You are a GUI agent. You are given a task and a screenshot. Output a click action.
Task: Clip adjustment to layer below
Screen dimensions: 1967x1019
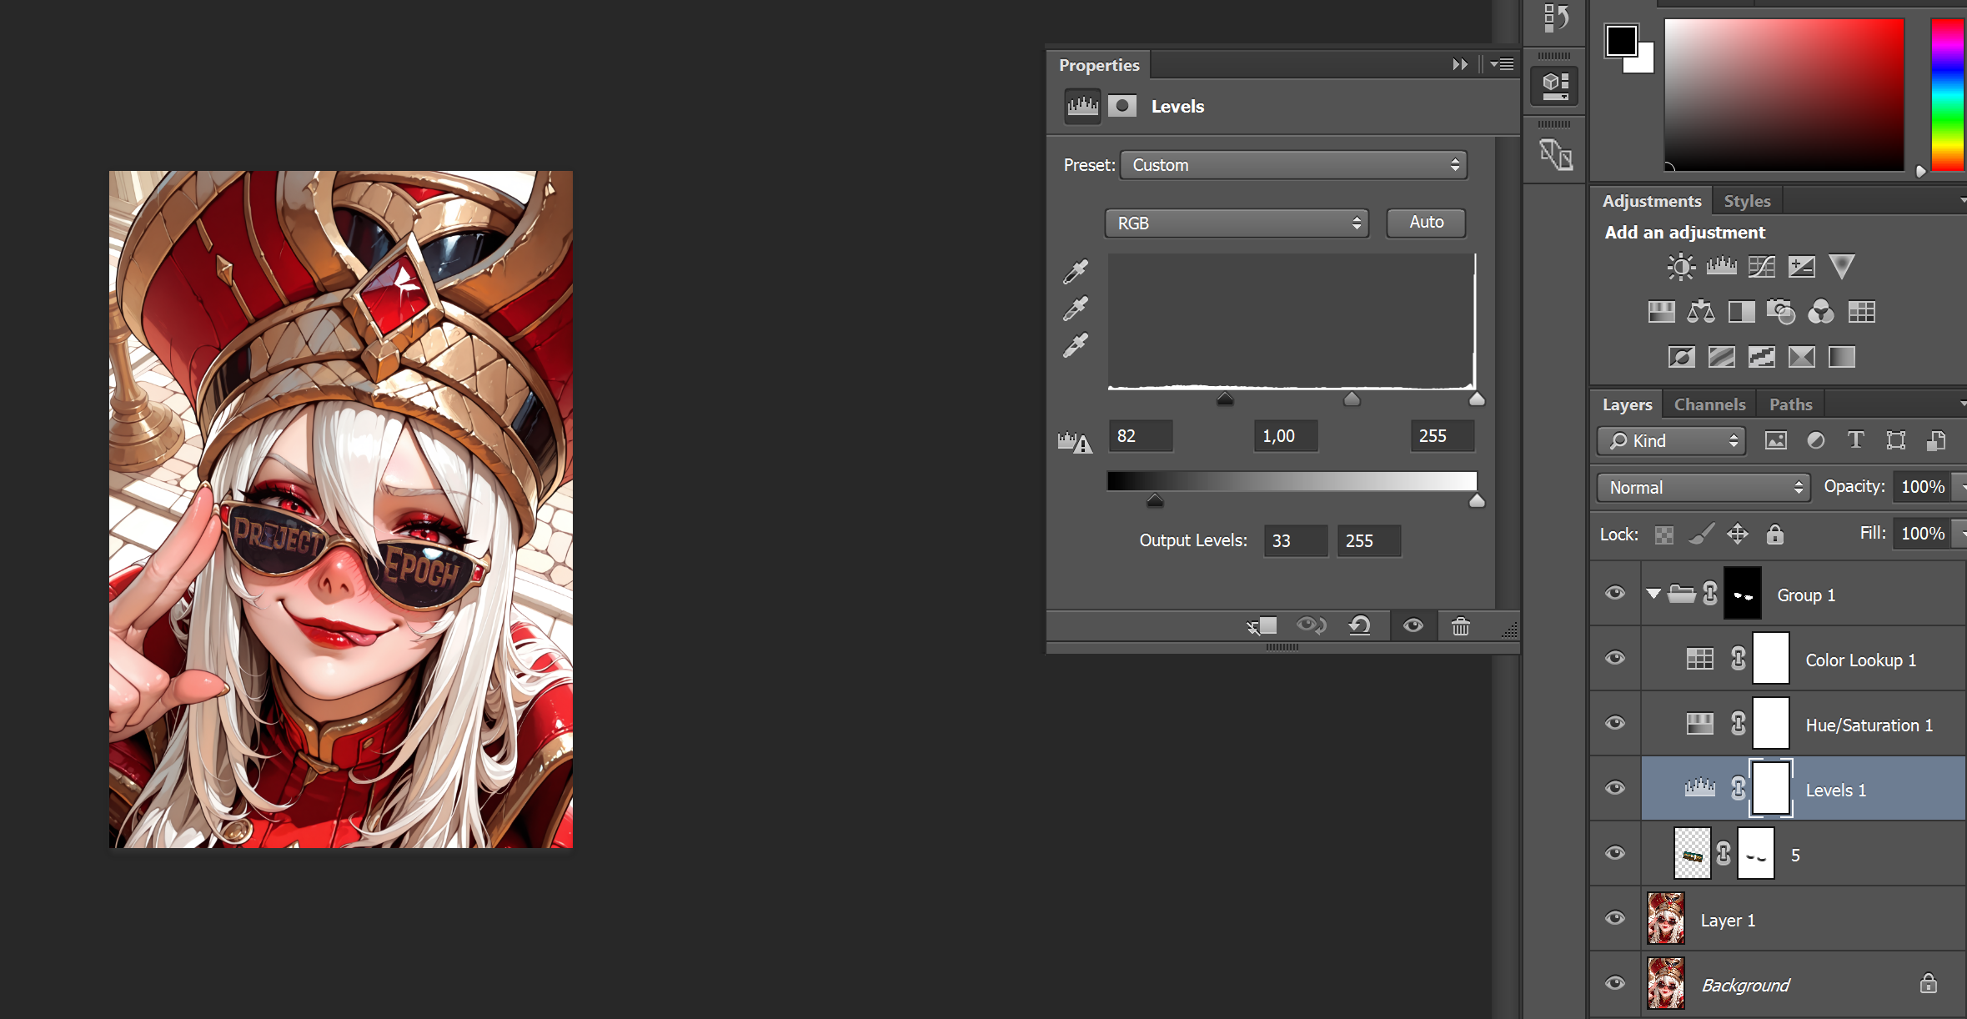point(1262,625)
